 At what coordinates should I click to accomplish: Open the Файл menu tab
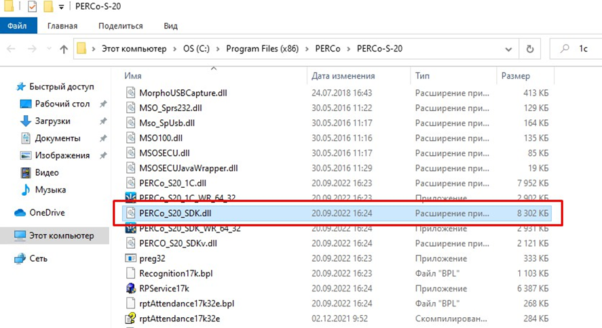(18, 26)
